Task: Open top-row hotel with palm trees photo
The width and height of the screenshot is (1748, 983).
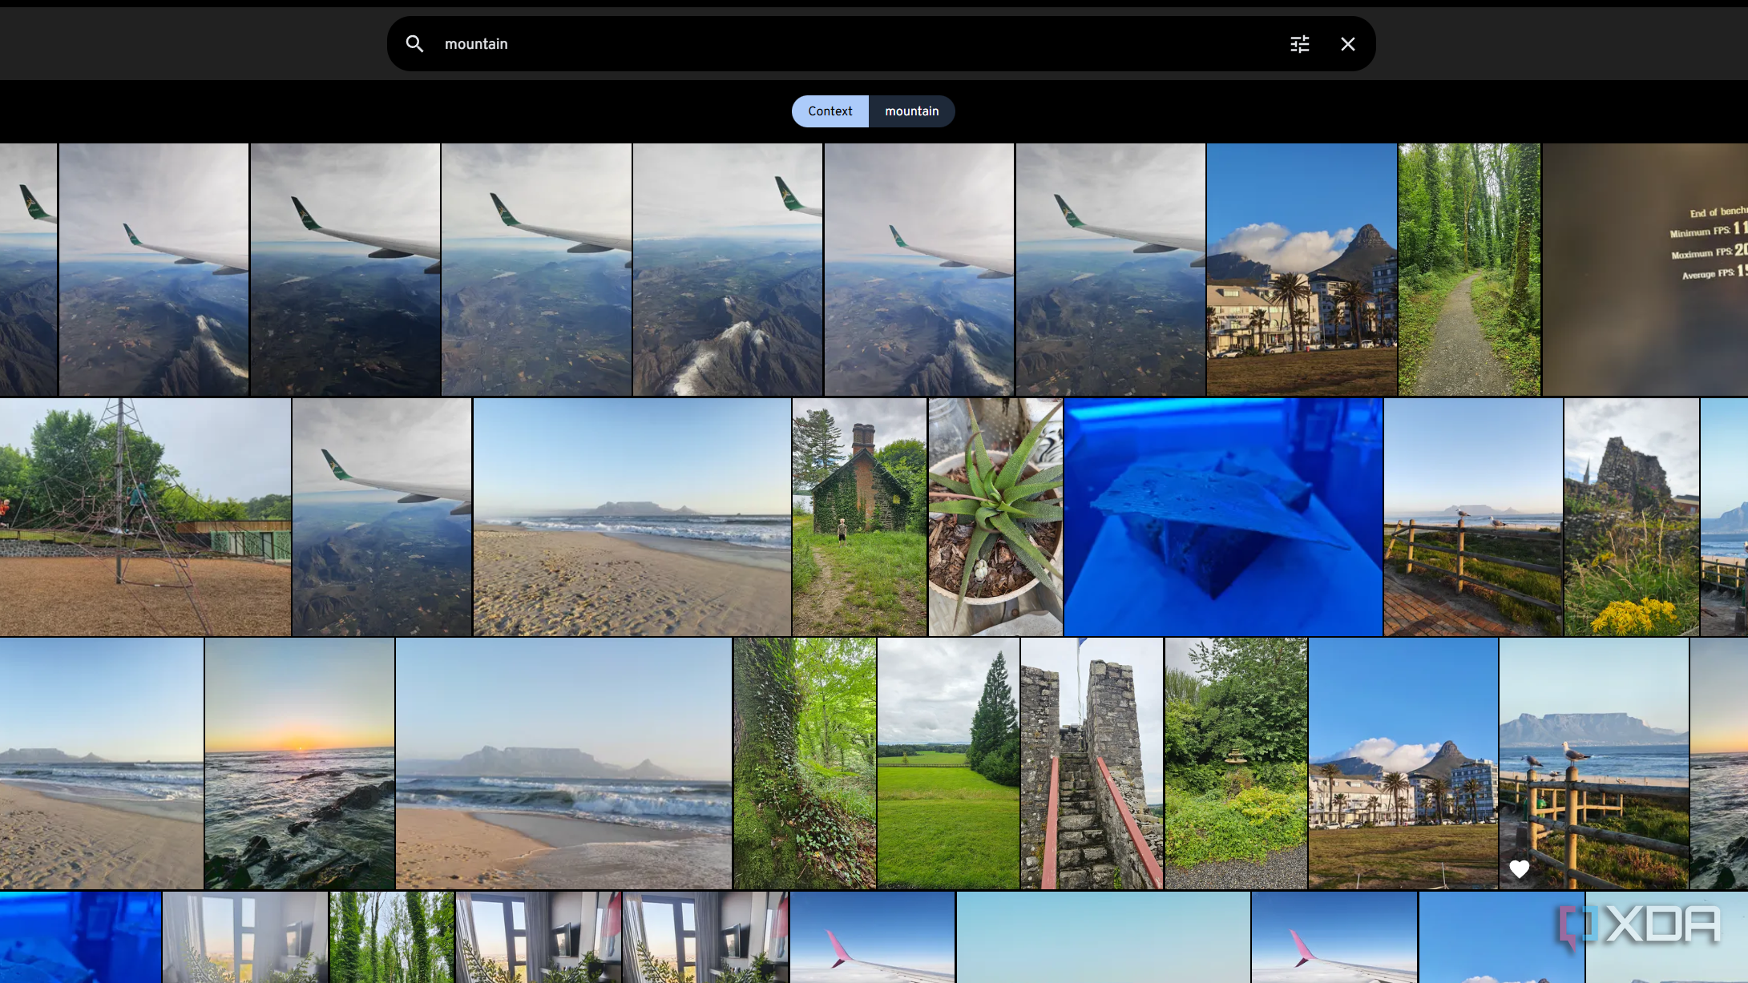Action: 1302,269
